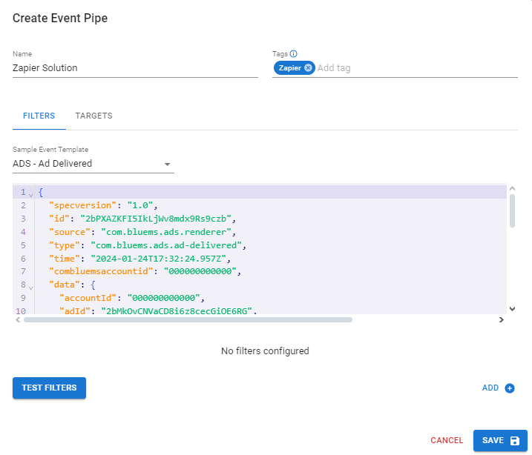Click the scroll-right arrow below the code
Image resolution: width=532 pixels, height=455 pixels.
point(501,320)
